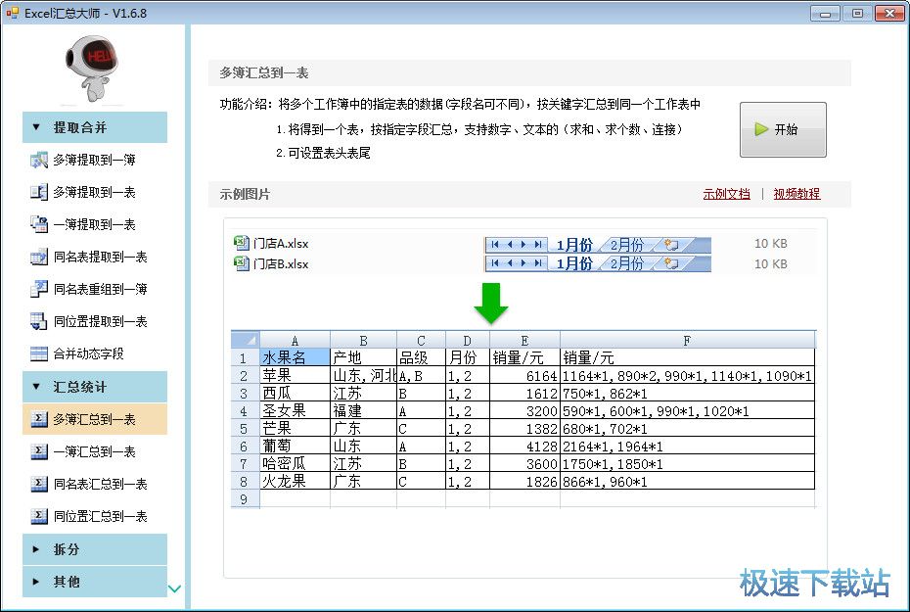Open the 示例文档 link

727,193
